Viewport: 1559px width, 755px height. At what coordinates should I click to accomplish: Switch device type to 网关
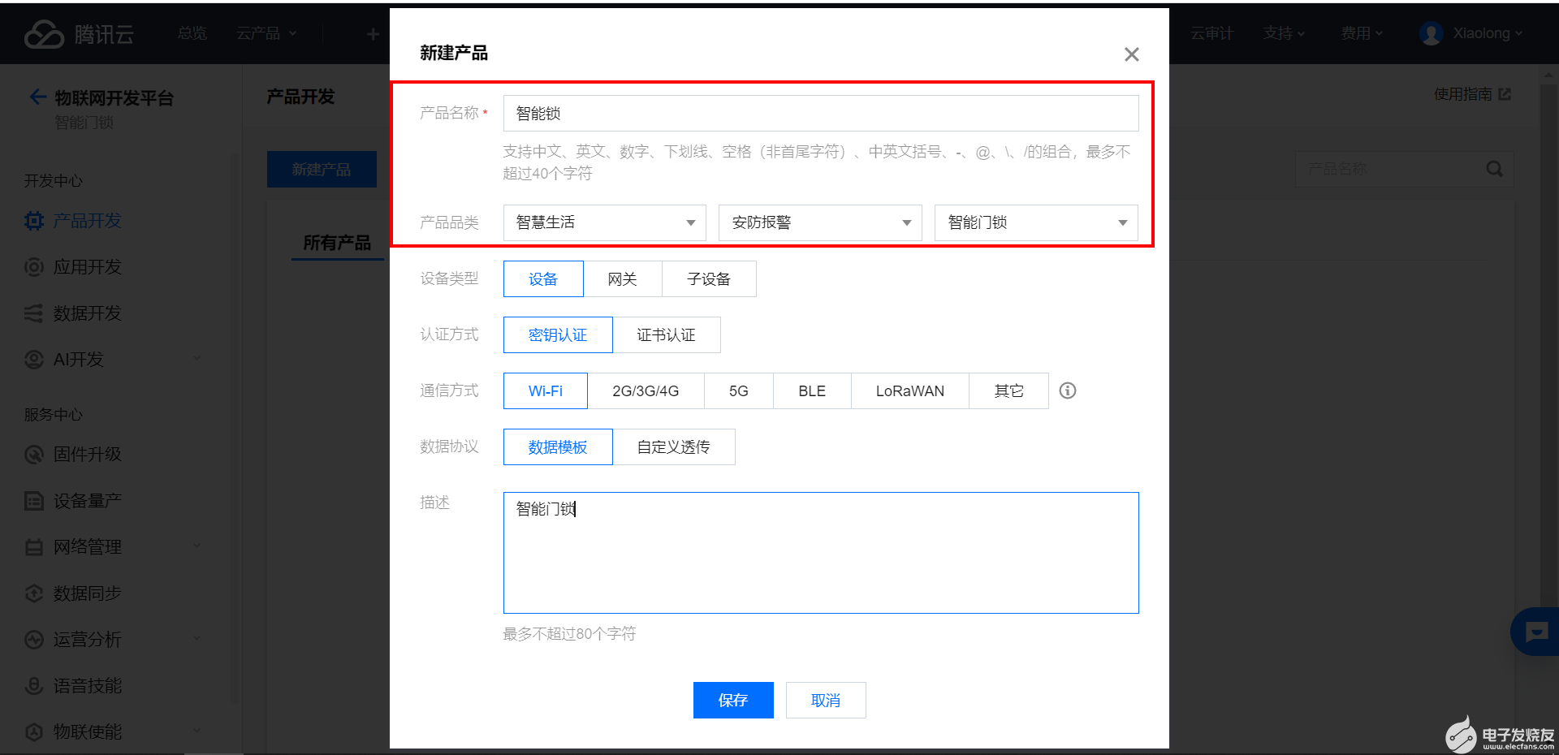pos(622,278)
